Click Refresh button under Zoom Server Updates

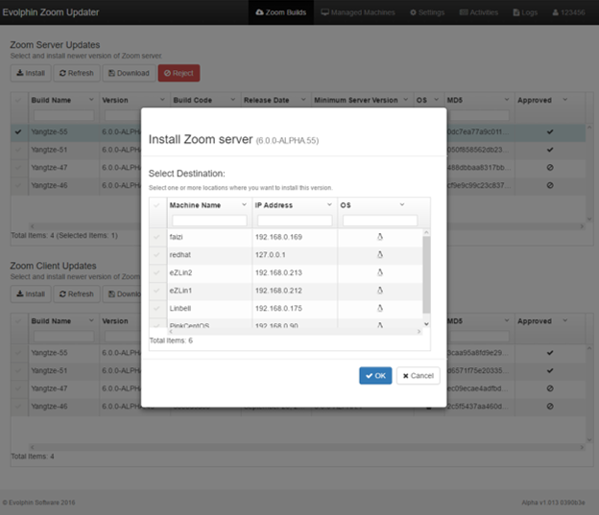[x=77, y=73]
